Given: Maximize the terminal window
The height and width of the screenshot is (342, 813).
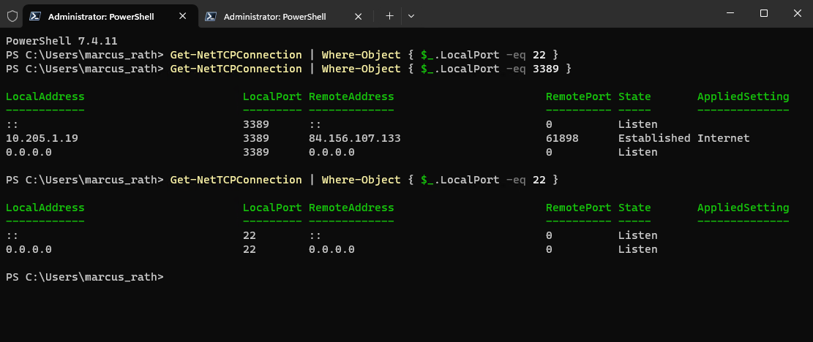Looking at the screenshot, I should point(764,13).
